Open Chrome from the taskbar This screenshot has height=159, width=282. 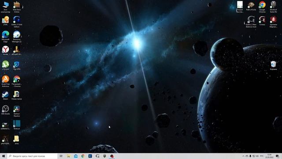click(x=83, y=156)
